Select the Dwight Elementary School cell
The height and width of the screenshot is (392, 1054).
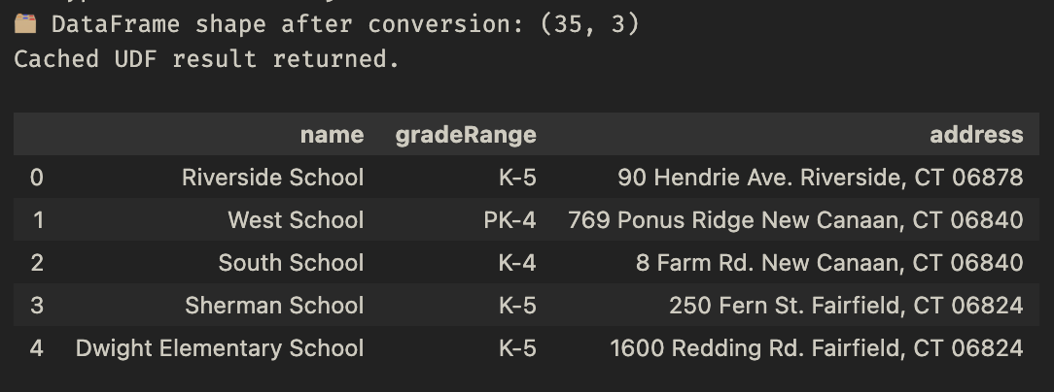[220, 347]
